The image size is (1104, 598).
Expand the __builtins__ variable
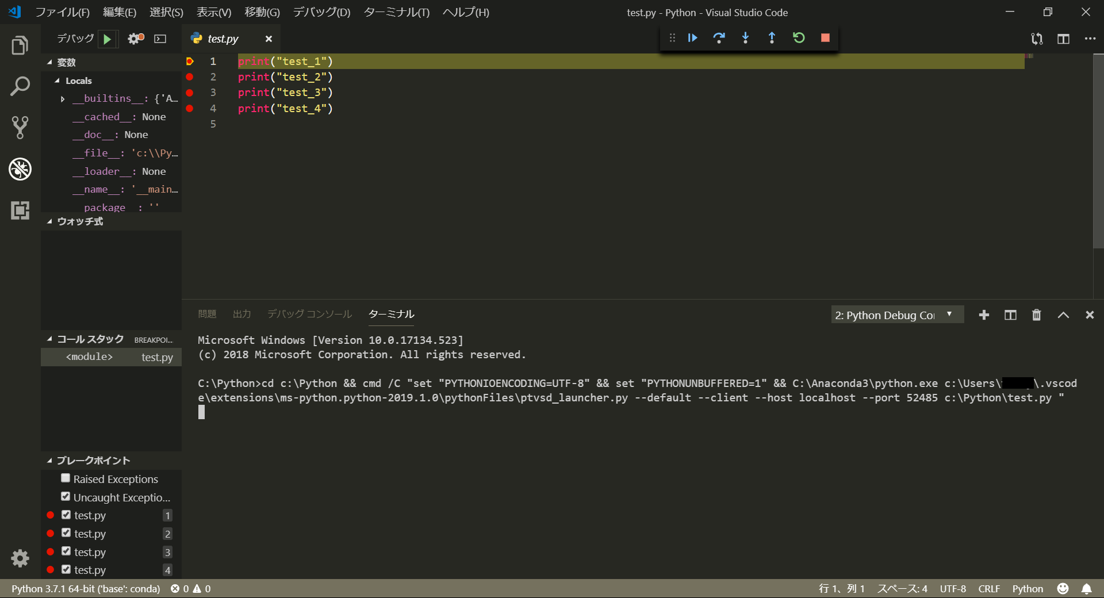tap(63, 99)
